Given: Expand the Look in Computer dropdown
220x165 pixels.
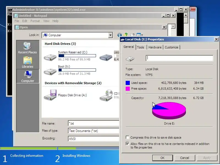Looking at the screenshot, I should click(x=111, y=35).
